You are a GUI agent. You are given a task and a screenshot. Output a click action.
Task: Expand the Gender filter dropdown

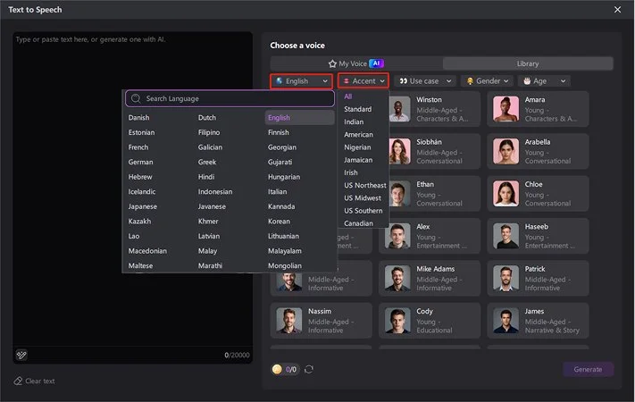pos(488,81)
